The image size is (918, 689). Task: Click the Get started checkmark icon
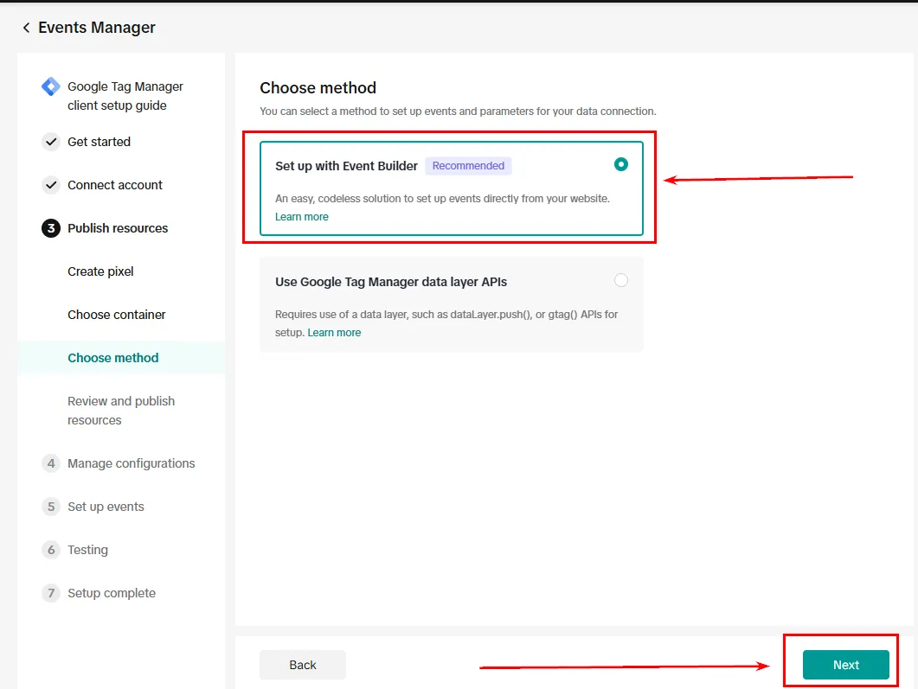click(x=51, y=142)
